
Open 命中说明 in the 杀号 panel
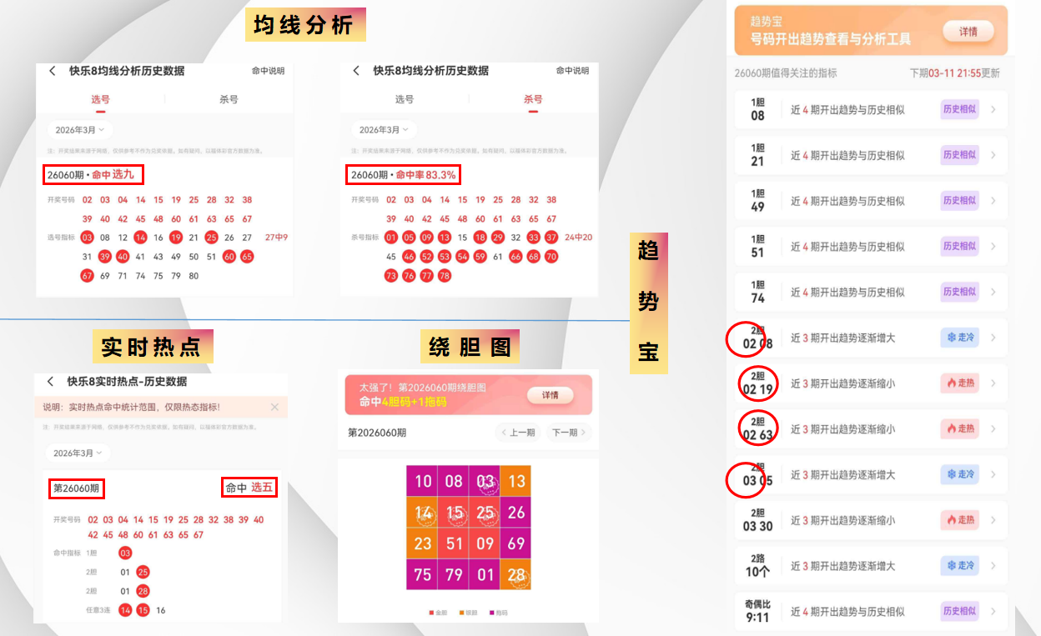(x=572, y=71)
